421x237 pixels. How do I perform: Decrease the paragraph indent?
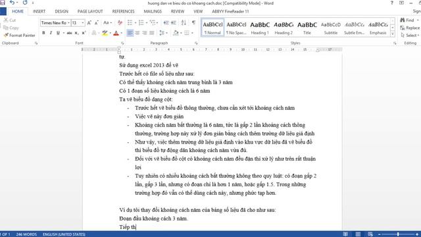pos(166,23)
